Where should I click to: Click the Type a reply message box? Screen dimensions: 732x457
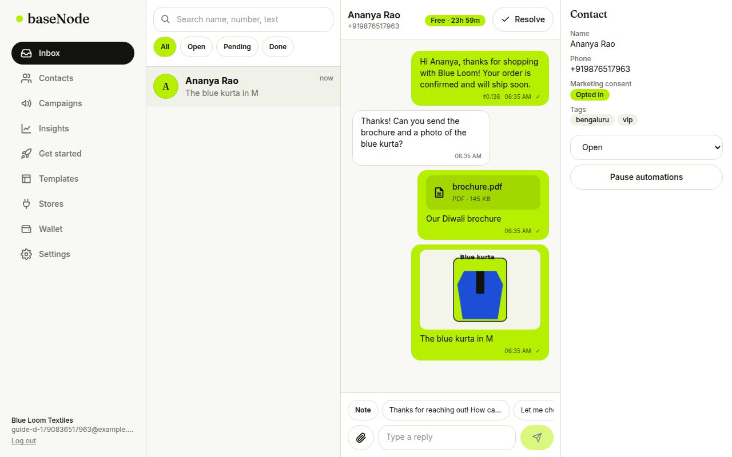coord(447,438)
